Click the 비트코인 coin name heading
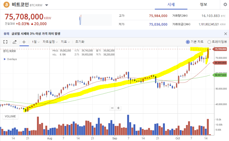 click(x=20, y=5)
